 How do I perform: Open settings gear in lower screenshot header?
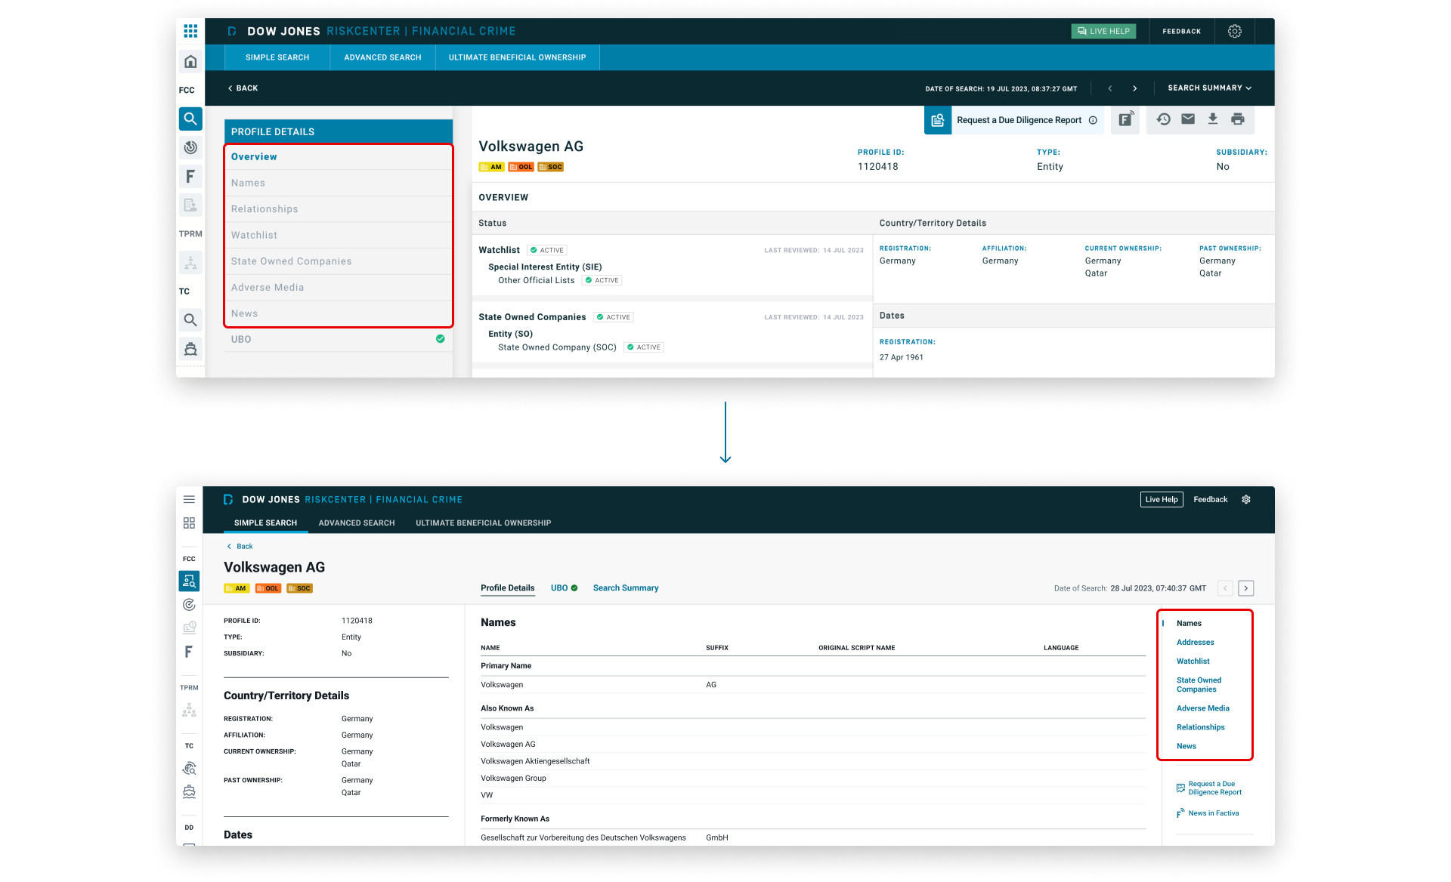point(1246,499)
